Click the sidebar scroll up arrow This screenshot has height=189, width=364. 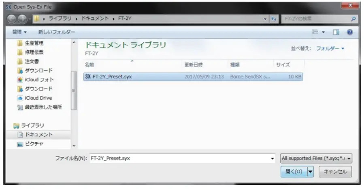coord(74,42)
